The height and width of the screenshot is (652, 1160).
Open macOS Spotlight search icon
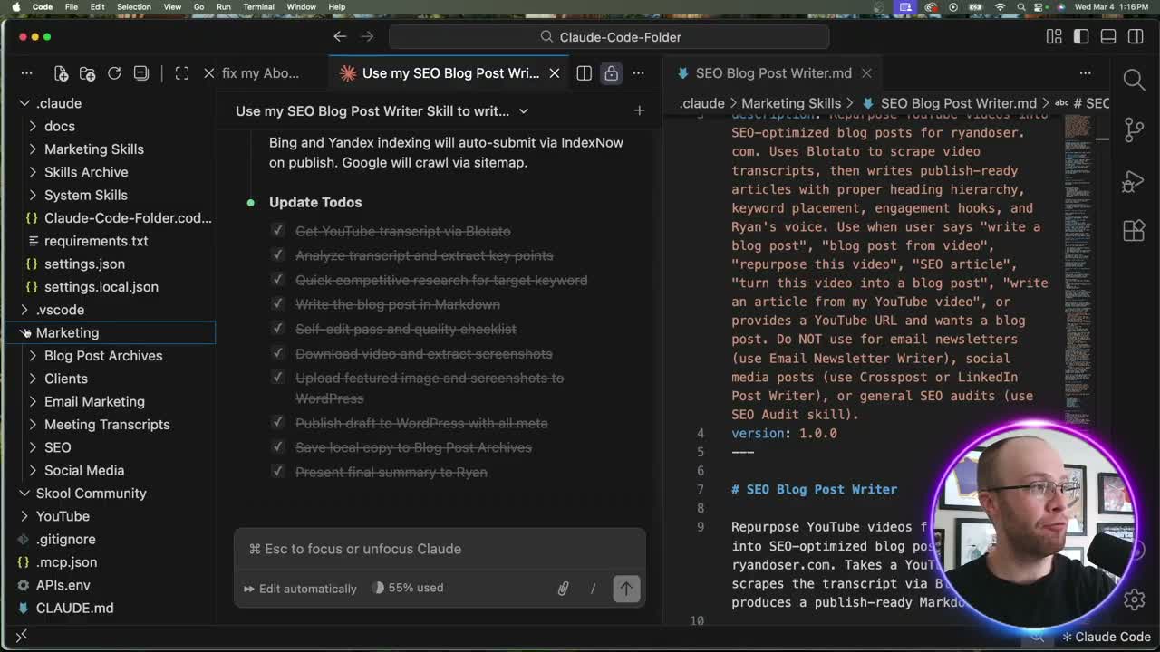1021,6
